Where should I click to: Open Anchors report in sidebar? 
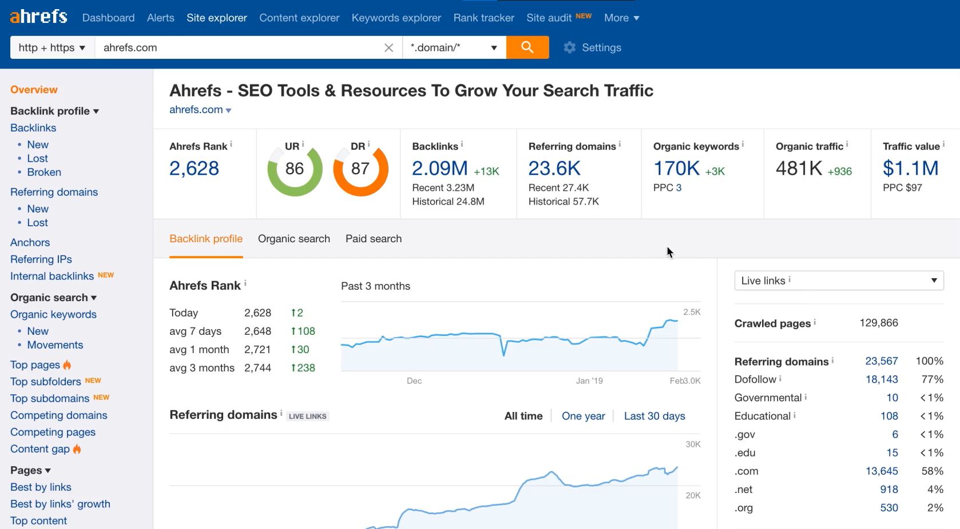[30, 242]
